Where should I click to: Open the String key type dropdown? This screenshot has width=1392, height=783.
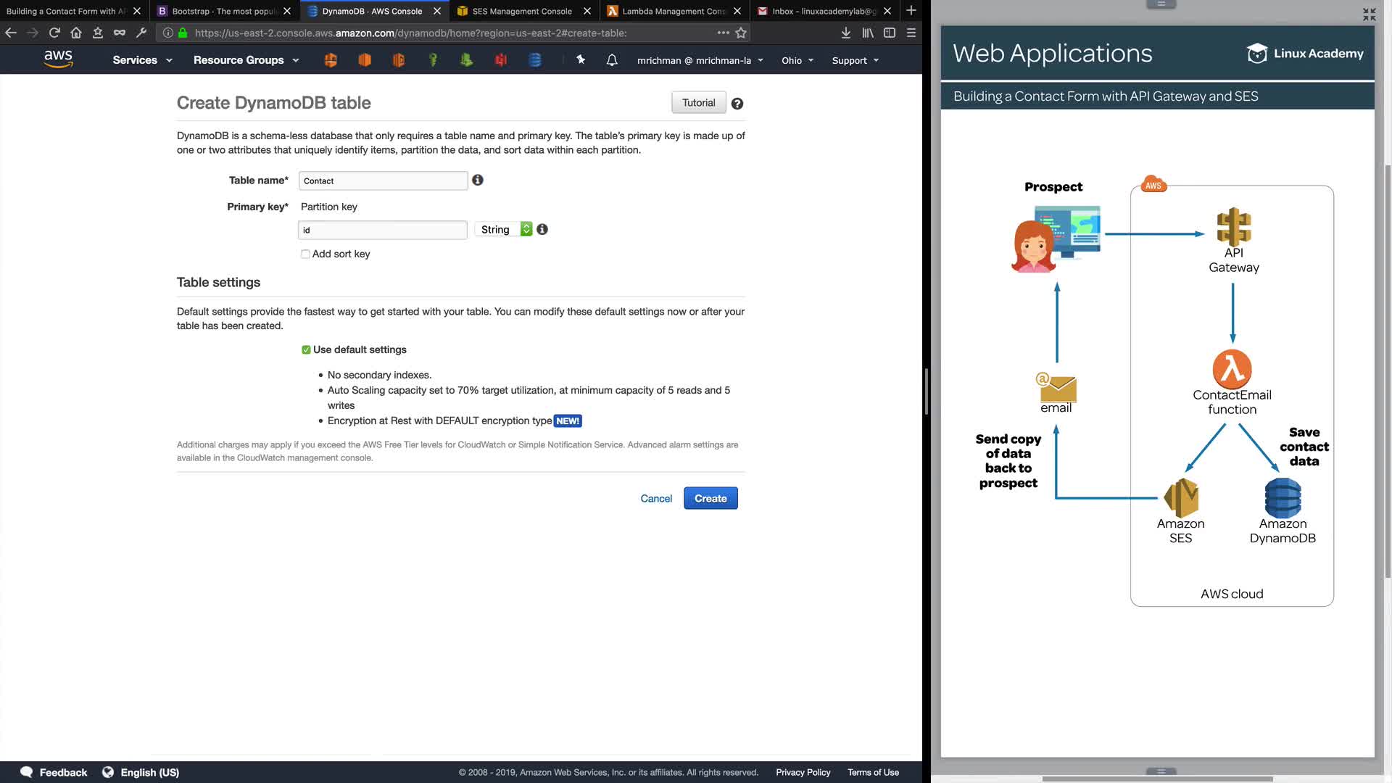[504, 229]
